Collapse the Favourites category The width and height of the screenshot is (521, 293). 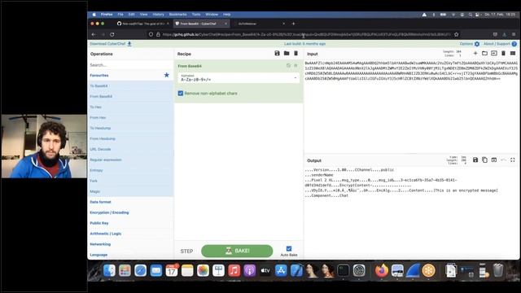pos(130,76)
